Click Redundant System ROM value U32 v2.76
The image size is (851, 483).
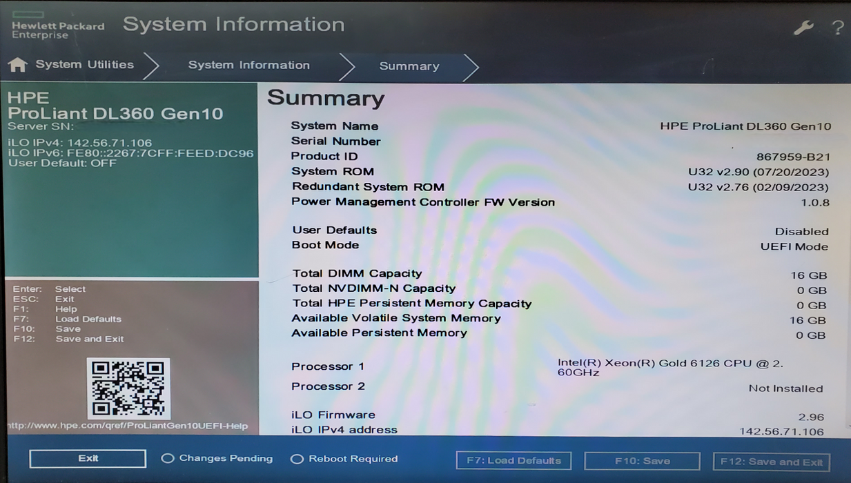point(759,187)
